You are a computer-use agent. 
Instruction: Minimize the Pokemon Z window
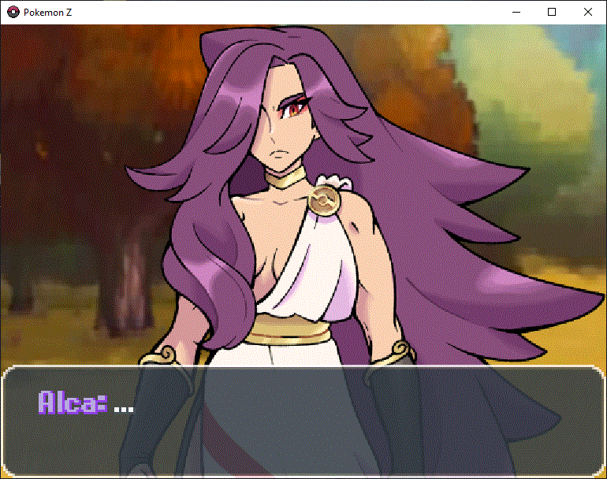click(x=516, y=12)
